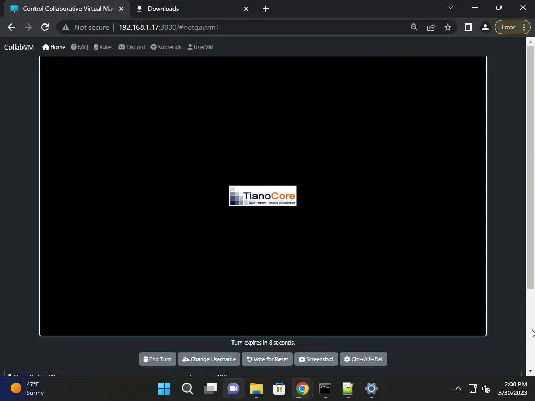Image resolution: width=535 pixels, height=401 pixels.
Task: Close the Downloads tab
Action: pos(246,9)
